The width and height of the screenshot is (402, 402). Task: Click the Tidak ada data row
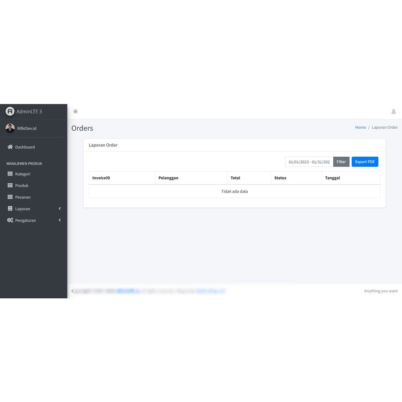click(234, 191)
